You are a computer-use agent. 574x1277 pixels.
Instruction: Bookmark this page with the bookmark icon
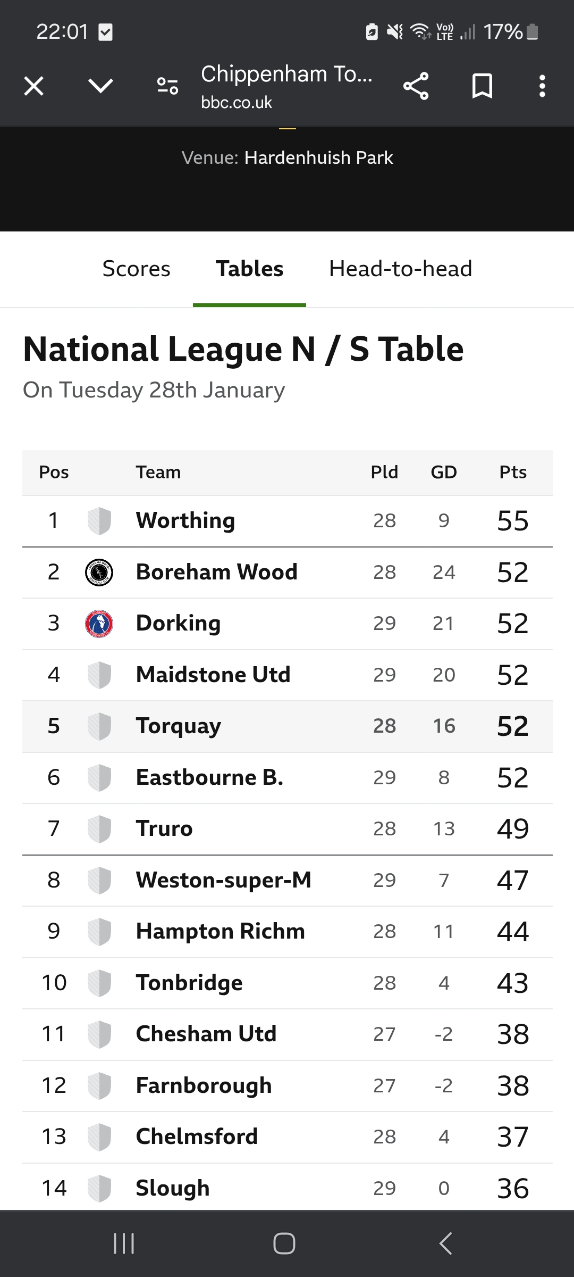[x=482, y=86]
